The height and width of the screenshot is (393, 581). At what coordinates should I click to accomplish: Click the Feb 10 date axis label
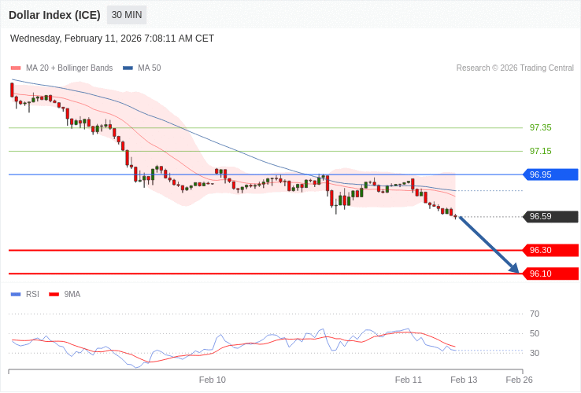tap(213, 380)
